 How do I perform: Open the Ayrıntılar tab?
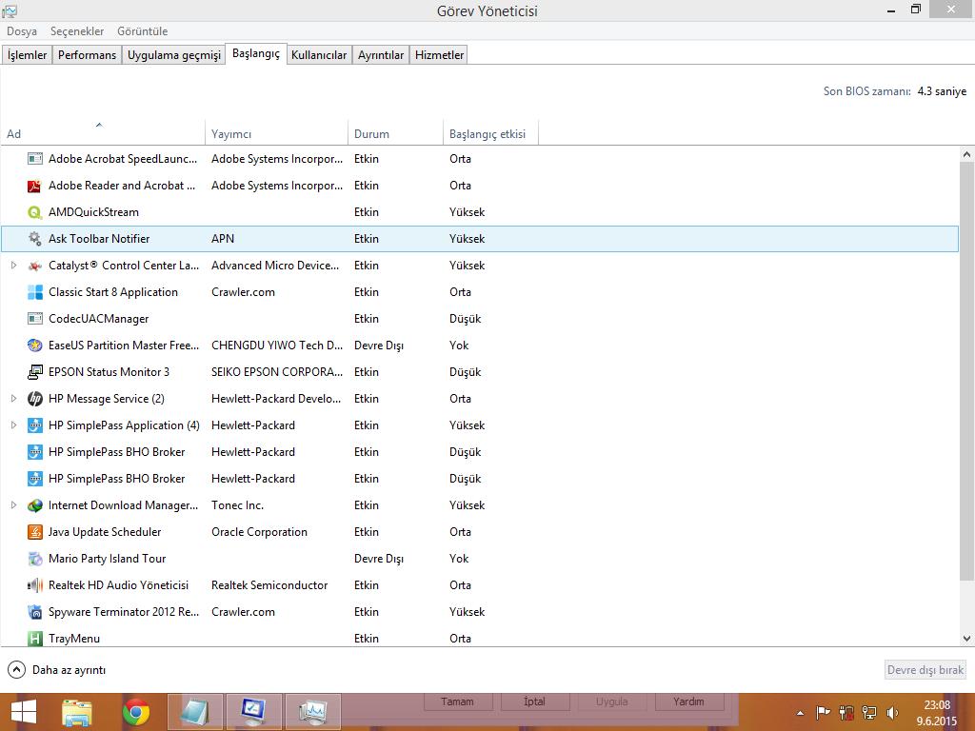(381, 54)
